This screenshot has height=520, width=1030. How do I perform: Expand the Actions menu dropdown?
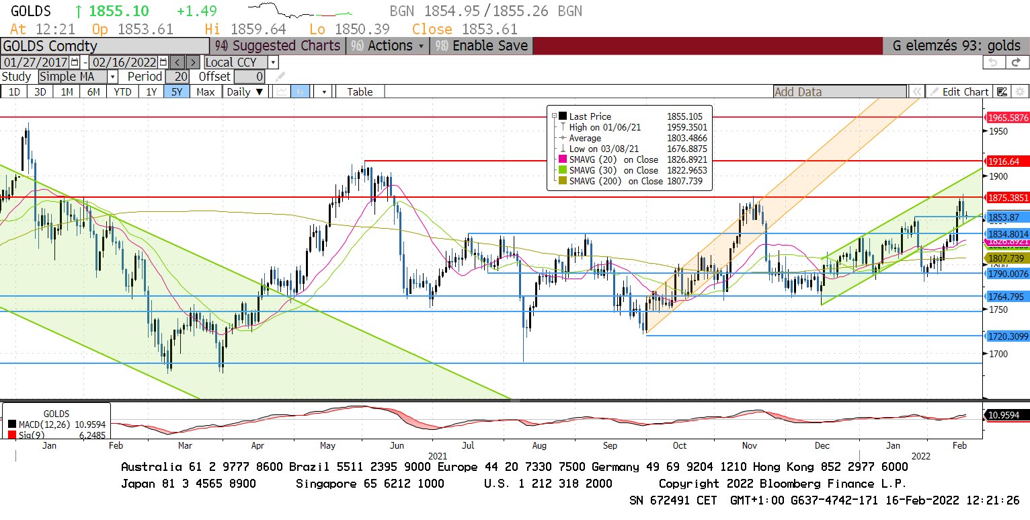coord(388,46)
